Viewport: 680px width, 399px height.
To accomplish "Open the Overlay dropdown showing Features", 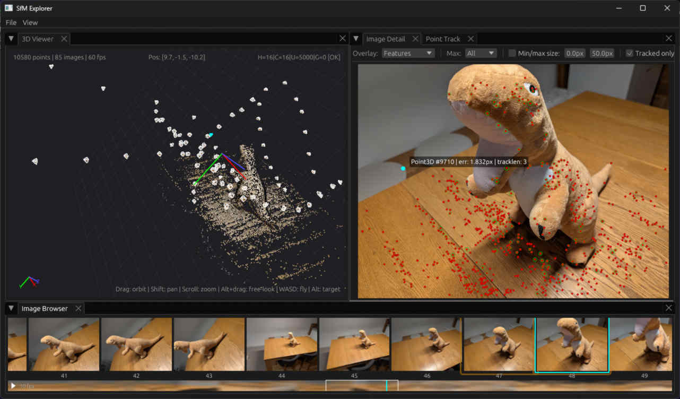I will point(408,53).
